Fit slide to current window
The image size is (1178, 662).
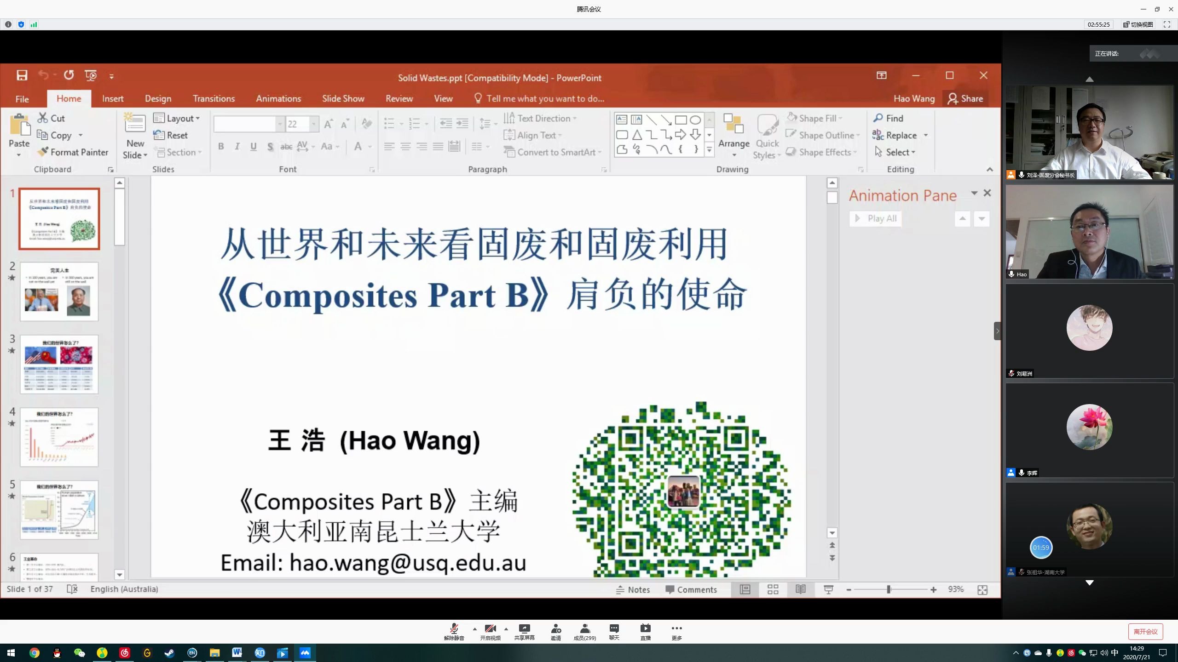[x=982, y=589]
